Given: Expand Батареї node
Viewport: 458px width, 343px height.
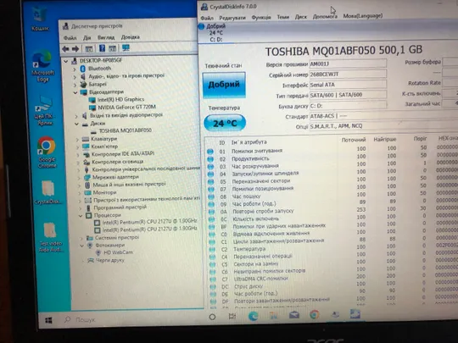Looking at the screenshot, I should coord(75,85).
